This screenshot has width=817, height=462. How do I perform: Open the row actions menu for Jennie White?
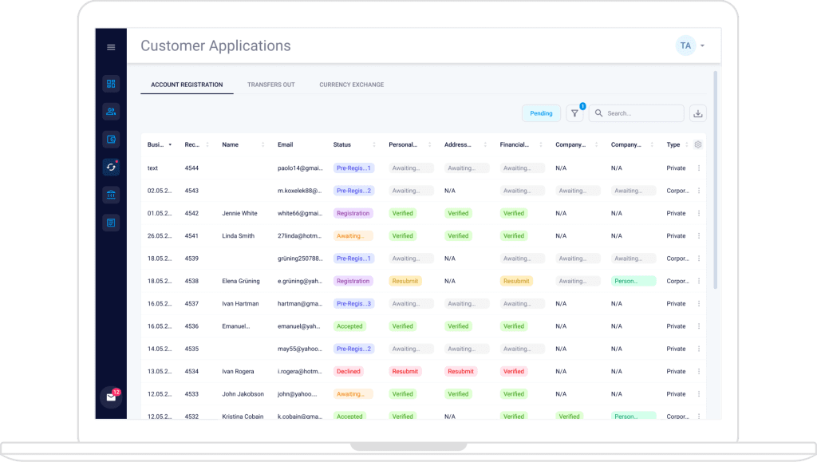click(x=698, y=213)
